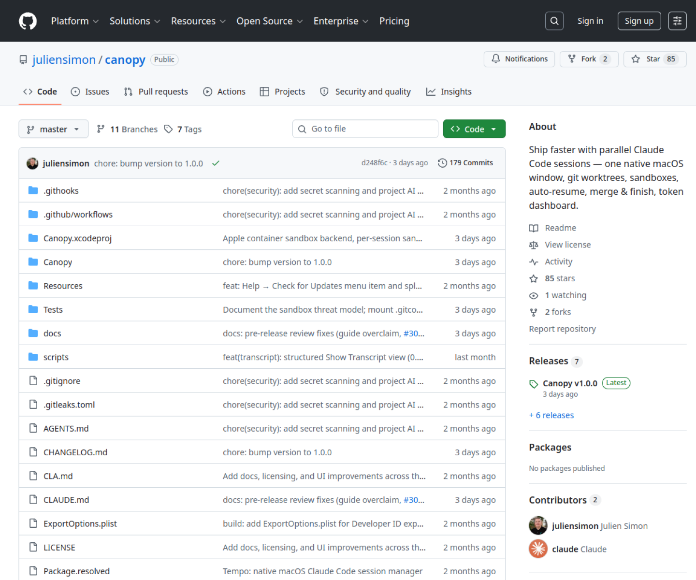Expand the Solutions menu
Screen dimensions: 696x580
click(x=134, y=21)
